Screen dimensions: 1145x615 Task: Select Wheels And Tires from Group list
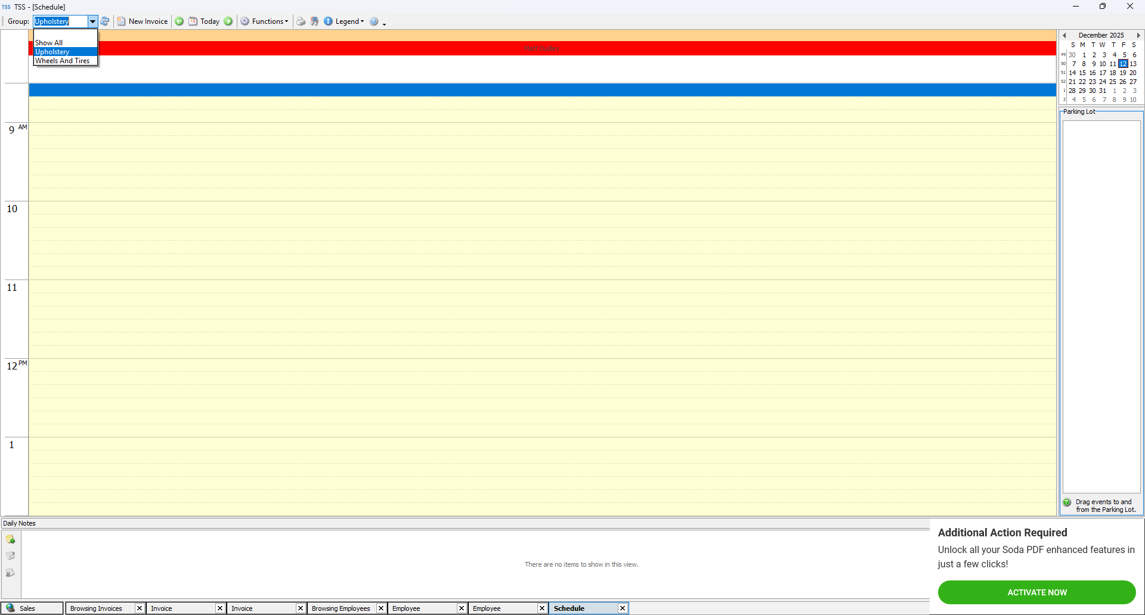coord(63,61)
